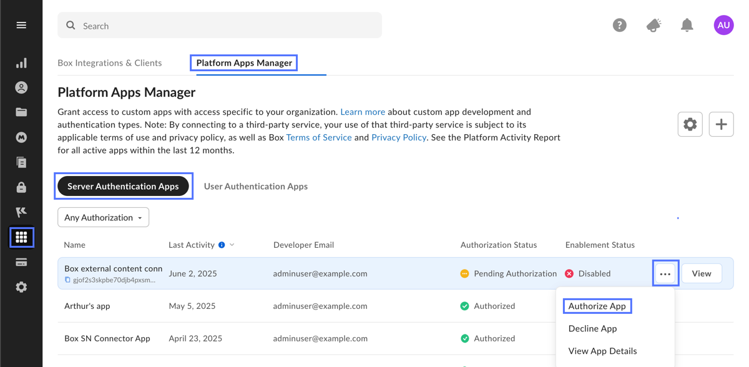Choose Authorize App from menu

tap(597, 306)
